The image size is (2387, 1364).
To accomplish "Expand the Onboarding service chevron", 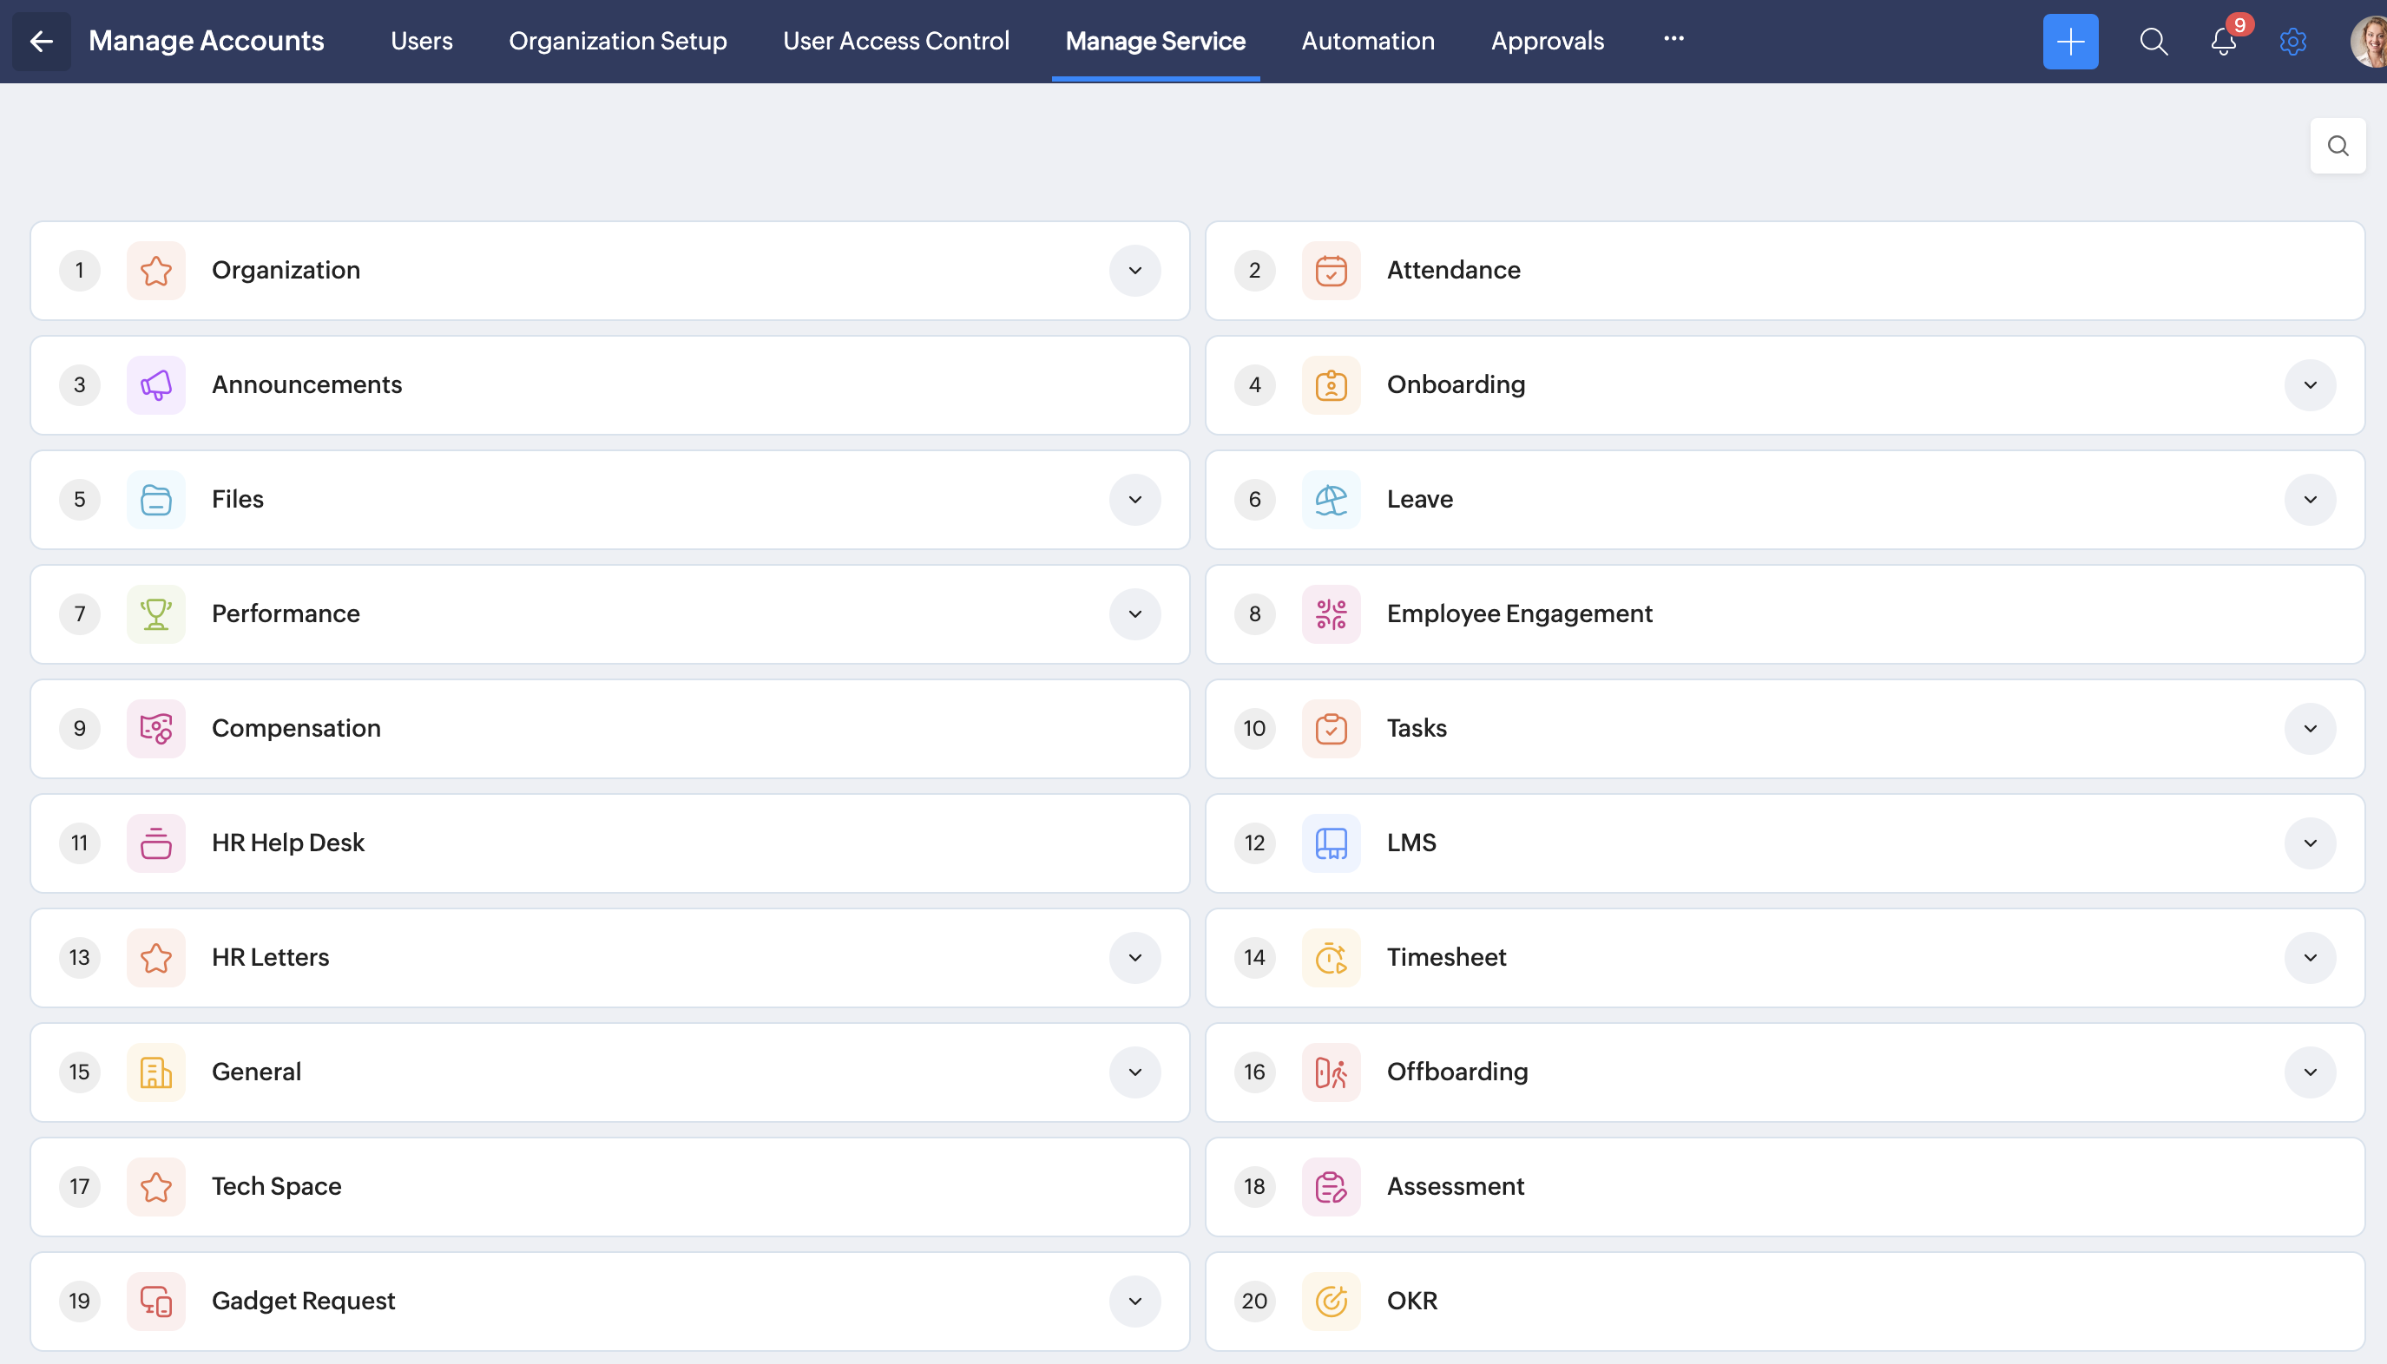I will (x=2309, y=385).
